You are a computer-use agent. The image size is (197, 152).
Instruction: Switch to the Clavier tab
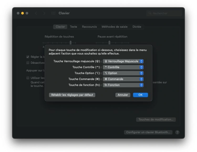click(60, 27)
